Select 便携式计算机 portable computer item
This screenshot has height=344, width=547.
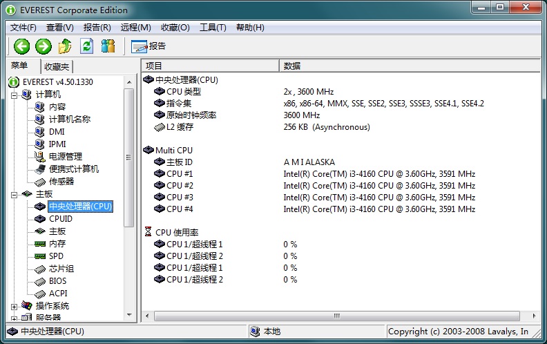[x=74, y=169]
